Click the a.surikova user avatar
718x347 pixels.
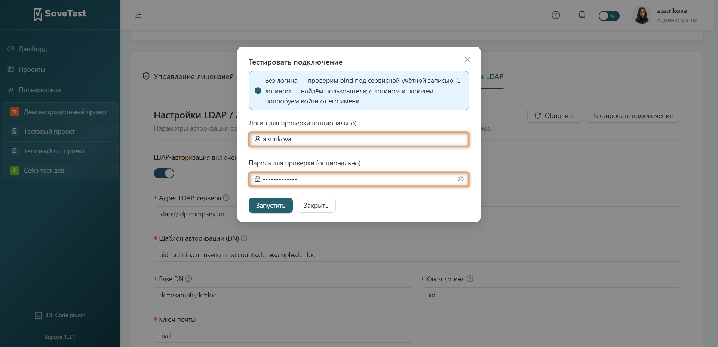[x=642, y=15]
